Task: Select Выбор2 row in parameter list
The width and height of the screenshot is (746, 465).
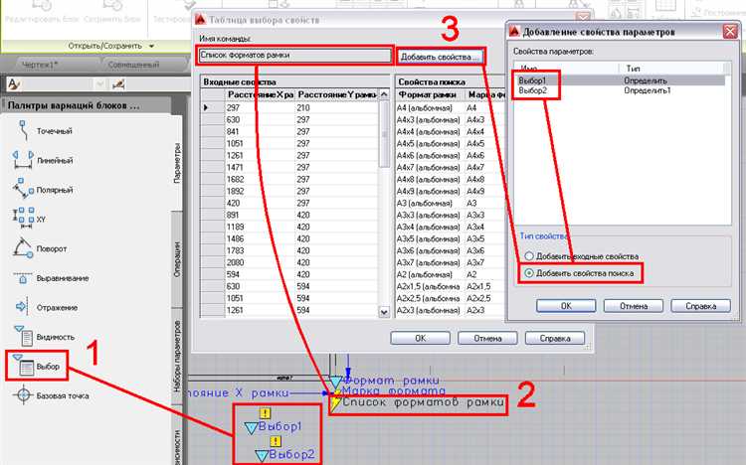Action: pyautogui.click(x=620, y=90)
